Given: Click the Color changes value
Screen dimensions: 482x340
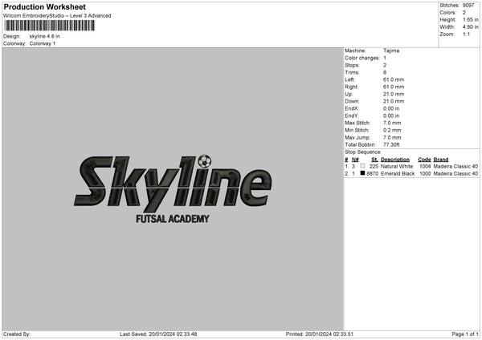Looking at the screenshot, I should click(x=385, y=58).
